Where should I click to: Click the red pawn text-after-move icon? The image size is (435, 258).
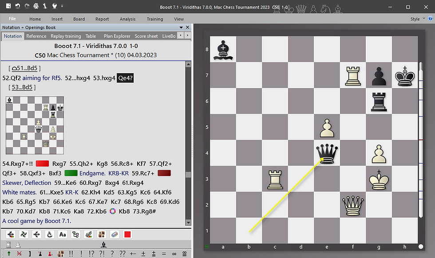tap(50, 254)
